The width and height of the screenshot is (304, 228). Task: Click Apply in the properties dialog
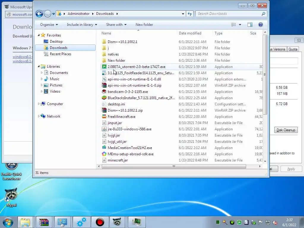coord(291,169)
